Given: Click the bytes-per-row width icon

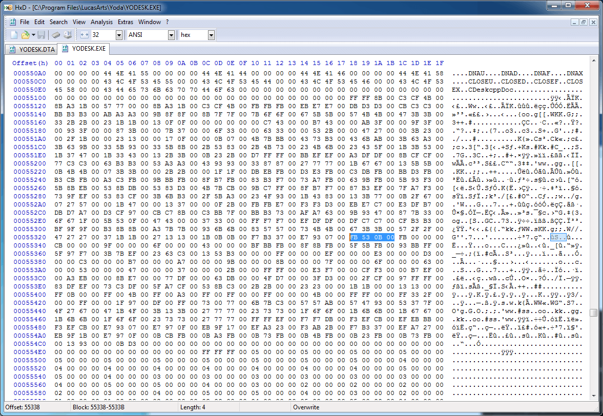Looking at the screenshot, I should [x=85, y=35].
